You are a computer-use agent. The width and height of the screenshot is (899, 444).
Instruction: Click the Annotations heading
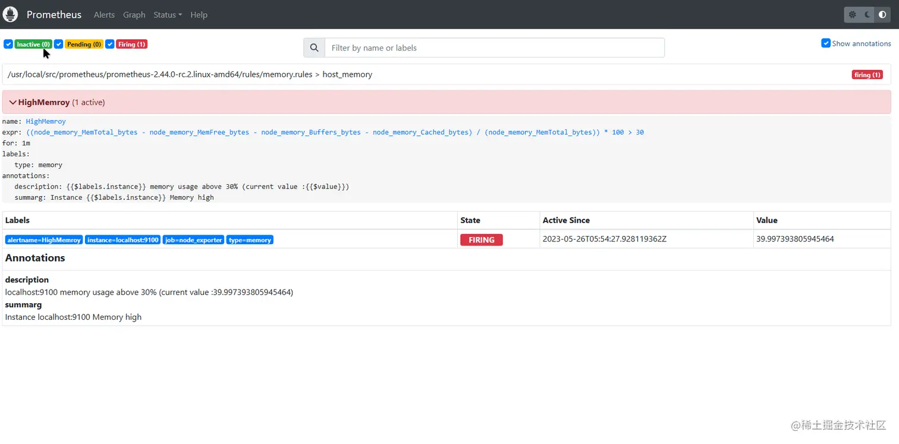[35, 258]
